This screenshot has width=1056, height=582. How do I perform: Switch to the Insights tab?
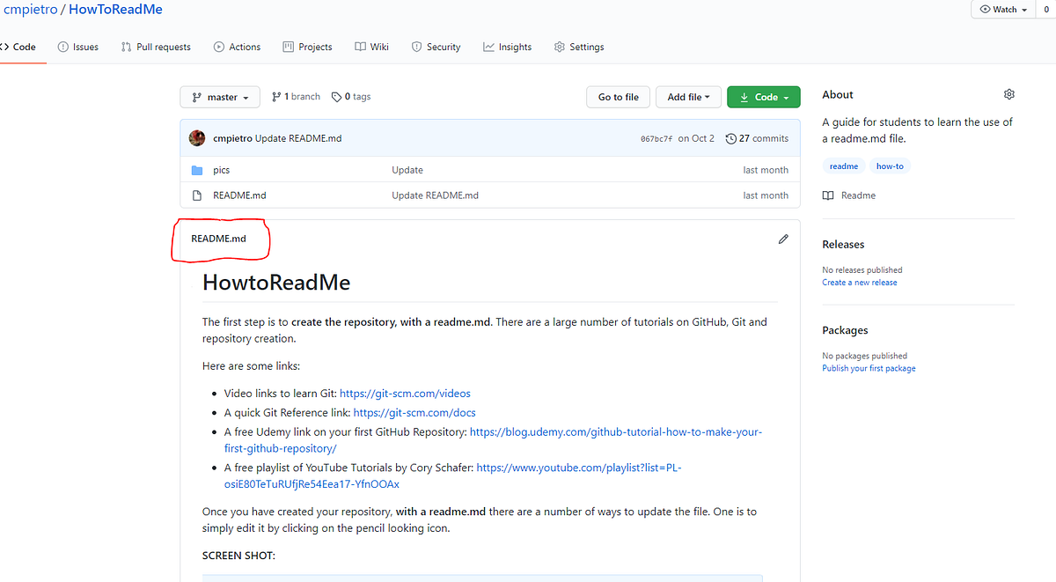507,47
